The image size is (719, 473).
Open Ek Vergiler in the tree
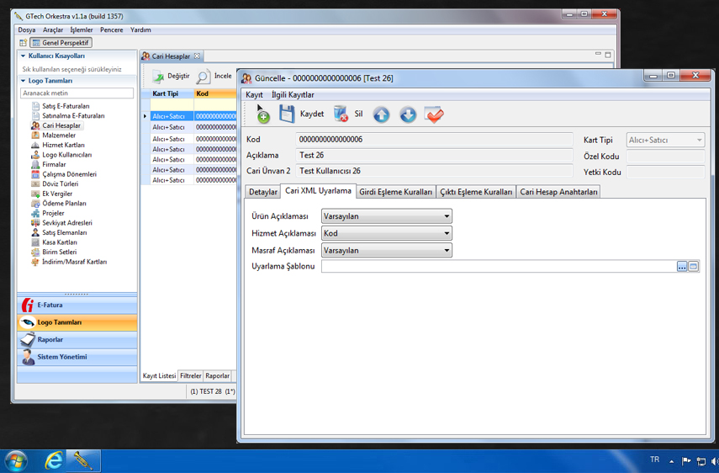[57, 194]
